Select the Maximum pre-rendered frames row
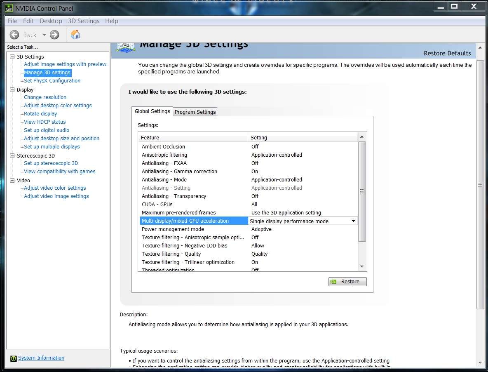This screenshot has height=372, width=488. click(249, 213)
